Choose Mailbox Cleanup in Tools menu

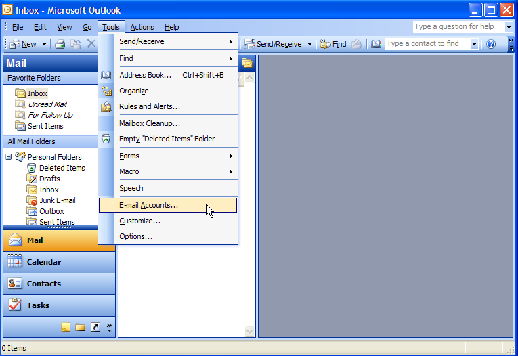point(168,123)
